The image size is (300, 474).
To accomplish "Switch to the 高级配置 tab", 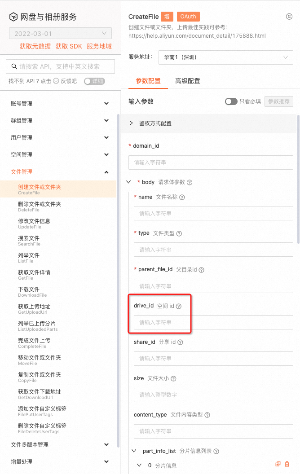I will point(188,81).
